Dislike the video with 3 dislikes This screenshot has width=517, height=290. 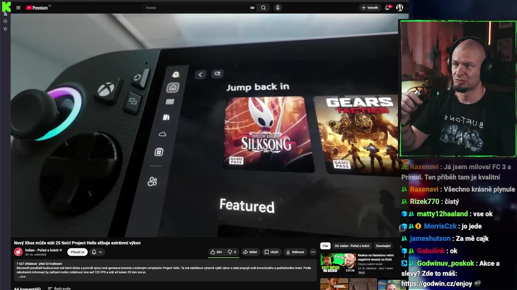[232, 252]
